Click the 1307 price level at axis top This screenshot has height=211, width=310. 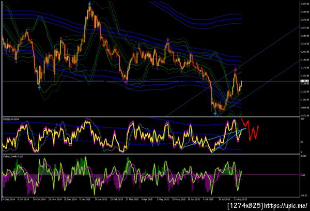[x=305, y=4]
